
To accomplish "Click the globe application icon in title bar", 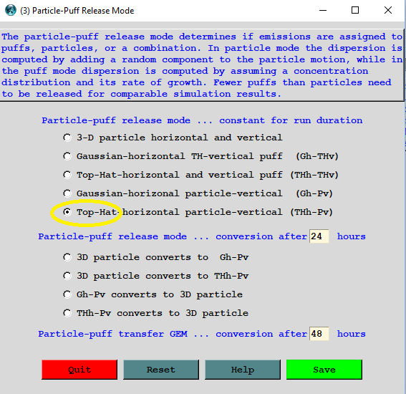I will [x=11, y=10].
